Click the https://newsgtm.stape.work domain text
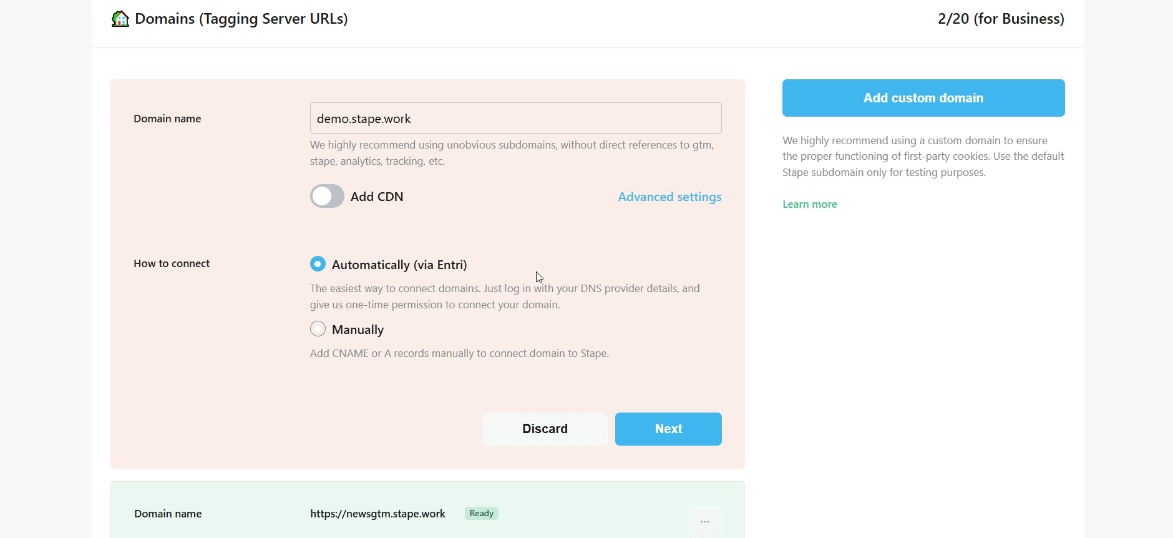The height and width of the screenshot is (538, 1173). [x=377, y=514]
